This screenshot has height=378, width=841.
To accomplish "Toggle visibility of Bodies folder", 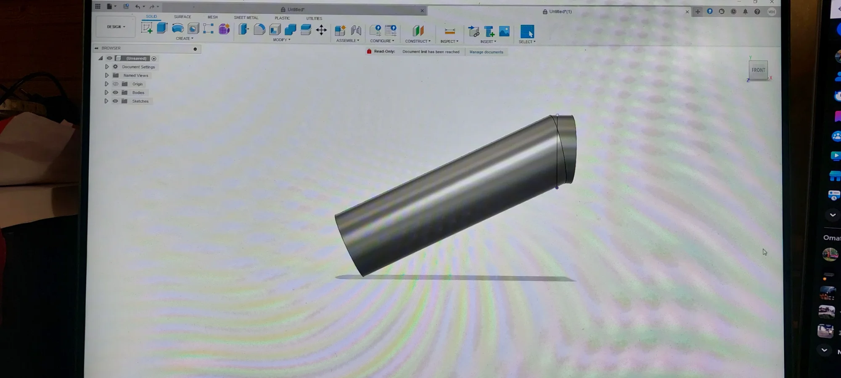I will point(115,92).
